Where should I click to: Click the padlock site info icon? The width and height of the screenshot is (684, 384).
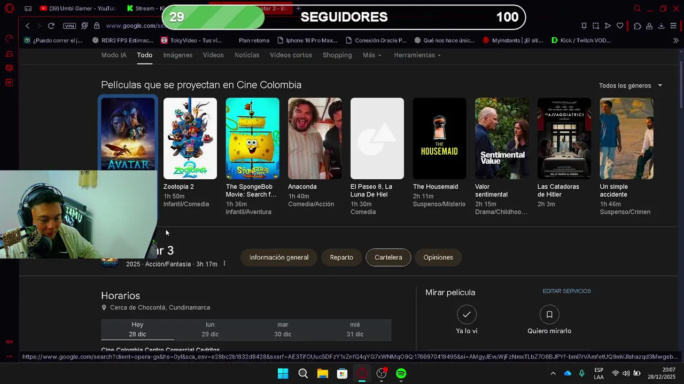[x=97, y=26]
